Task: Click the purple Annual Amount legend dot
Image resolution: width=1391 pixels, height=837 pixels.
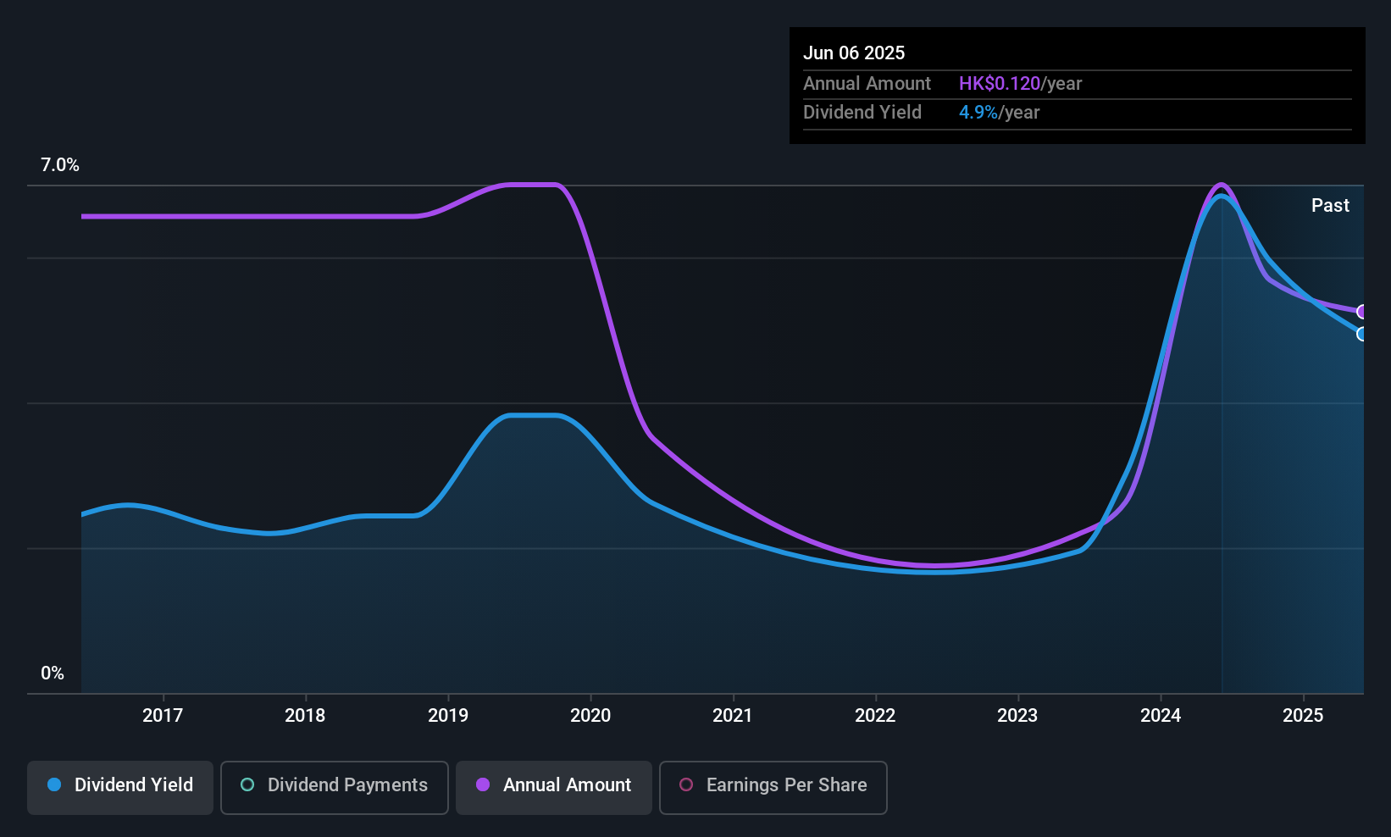Action: (483, 784)
